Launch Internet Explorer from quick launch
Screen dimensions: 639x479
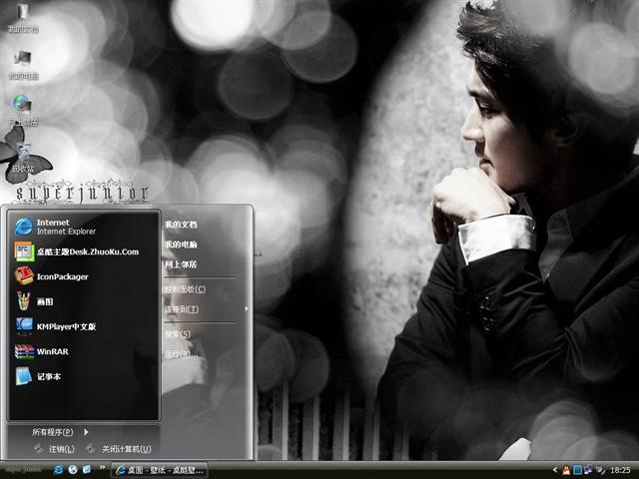(x=58, y=470)
